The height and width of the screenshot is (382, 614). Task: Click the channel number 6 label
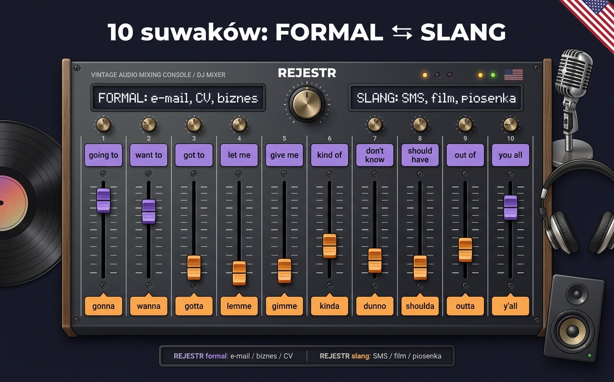329,138
